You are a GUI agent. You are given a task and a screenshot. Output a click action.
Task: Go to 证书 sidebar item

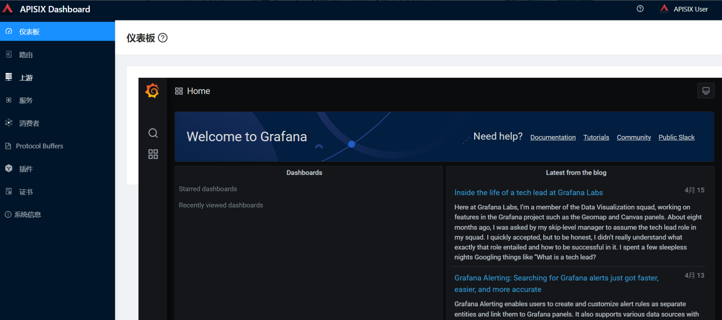[57, 192]
